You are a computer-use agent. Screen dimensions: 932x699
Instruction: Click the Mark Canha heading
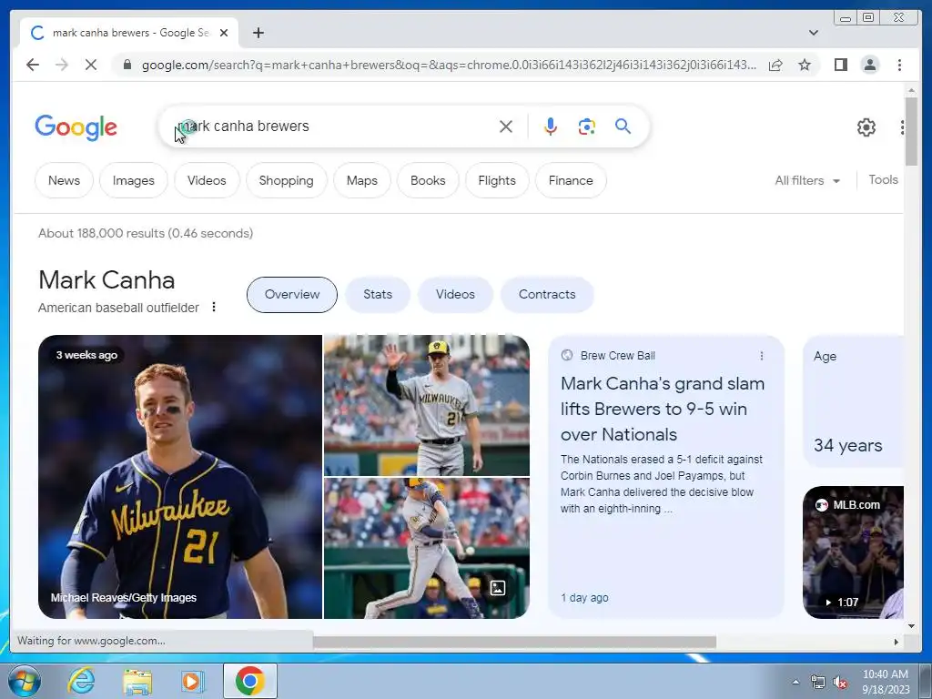[x=106, y=280]
